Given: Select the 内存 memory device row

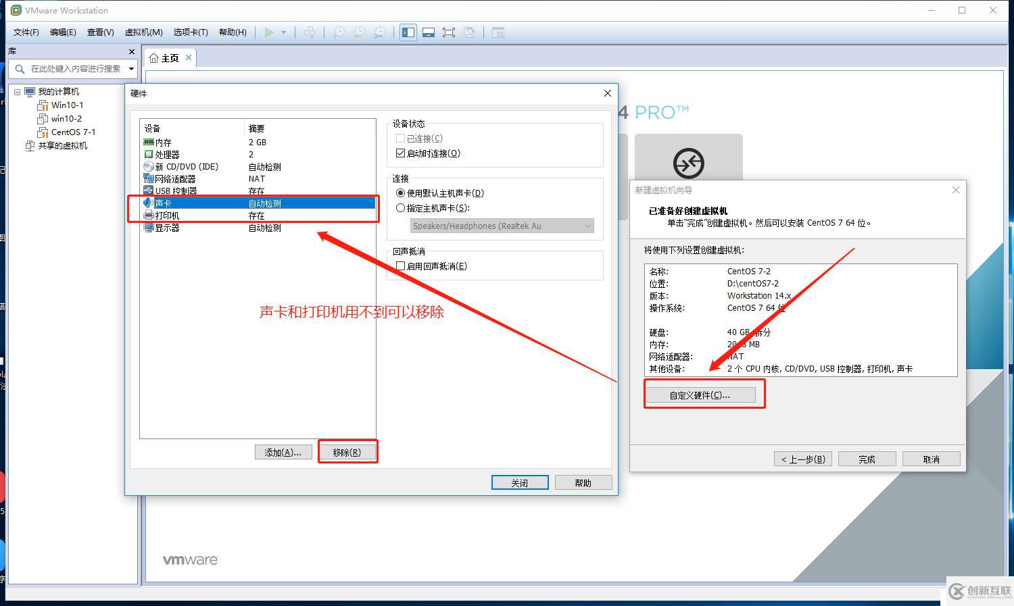Looking at the screenshot, I should pos(258,143).
